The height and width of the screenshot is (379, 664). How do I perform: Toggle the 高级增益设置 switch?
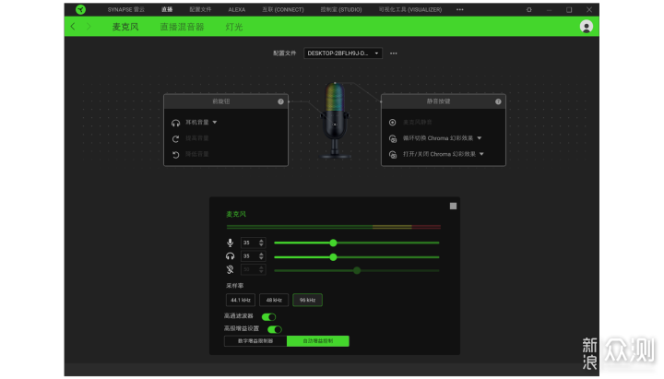click(275, 329)
